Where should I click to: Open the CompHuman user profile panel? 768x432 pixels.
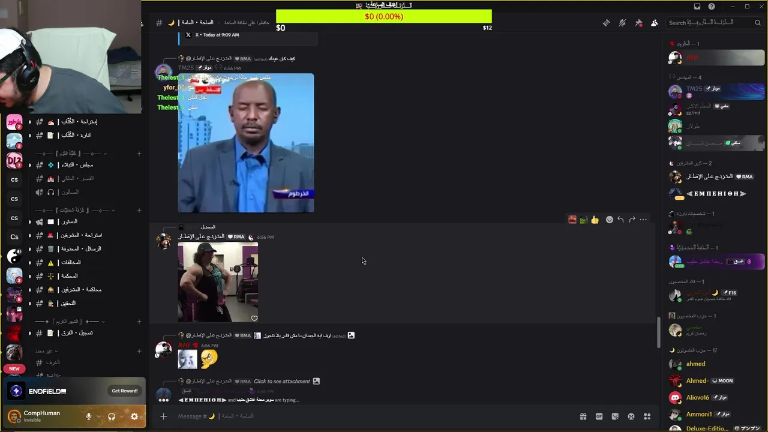[42, 416]
